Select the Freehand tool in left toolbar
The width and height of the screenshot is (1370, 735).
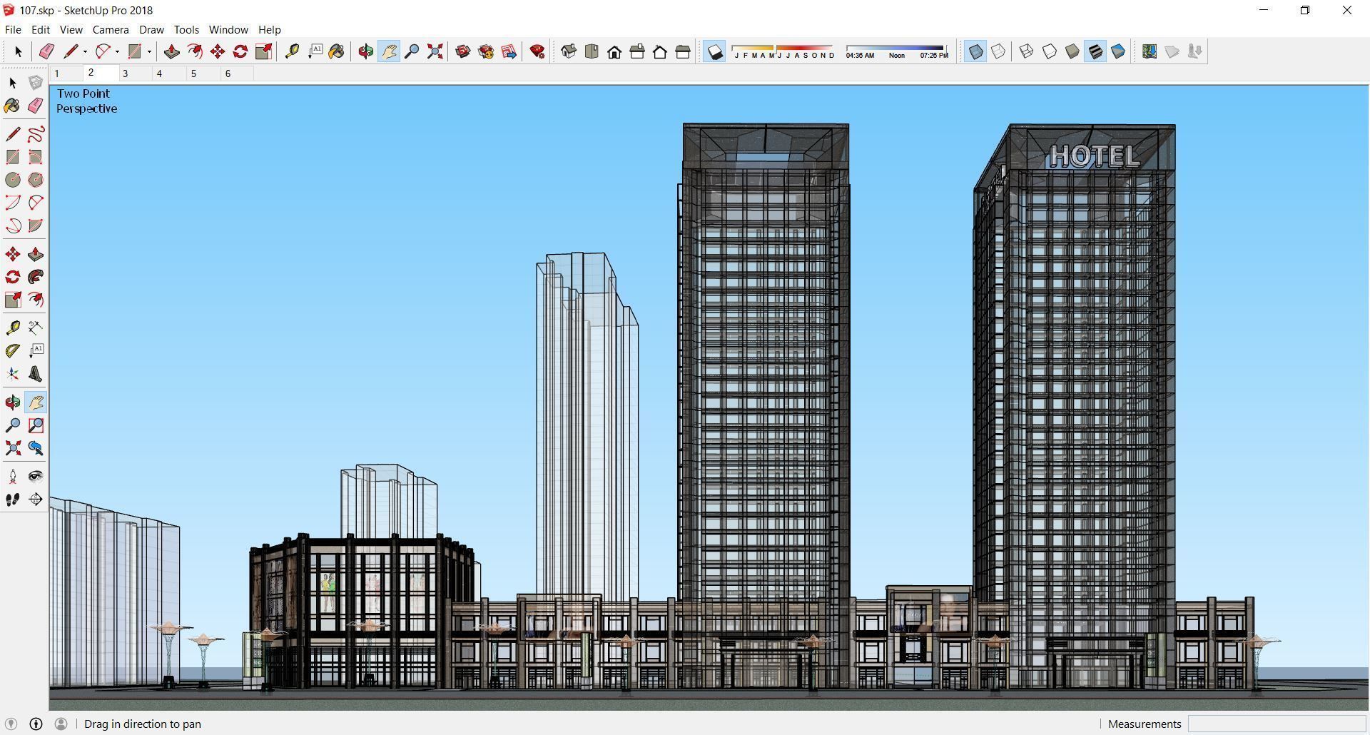[x=36, y=134]
